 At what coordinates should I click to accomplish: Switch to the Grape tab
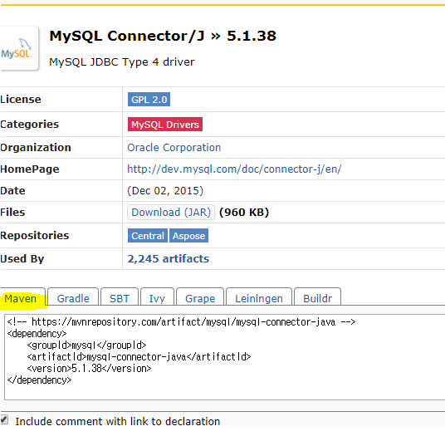tap(200, 297)
